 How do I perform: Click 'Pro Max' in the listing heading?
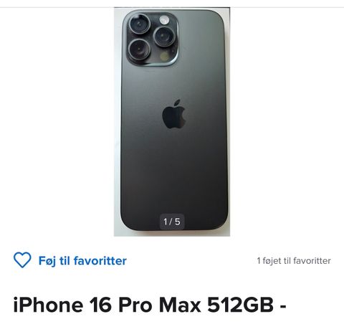[x=160, y=305]
